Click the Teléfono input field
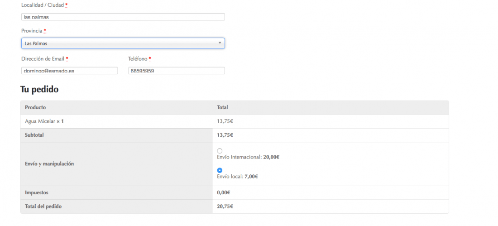The width and height of the screenshot is (498, 226). point(177,71)
